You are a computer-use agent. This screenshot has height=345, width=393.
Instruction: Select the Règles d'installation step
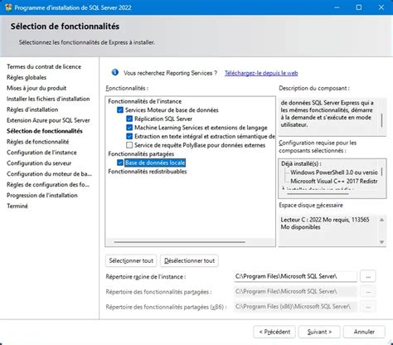pos(32,109)
